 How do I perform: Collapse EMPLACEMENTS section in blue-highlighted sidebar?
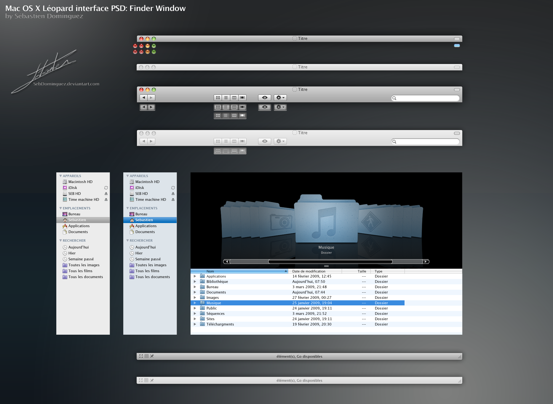pos(128,208)
